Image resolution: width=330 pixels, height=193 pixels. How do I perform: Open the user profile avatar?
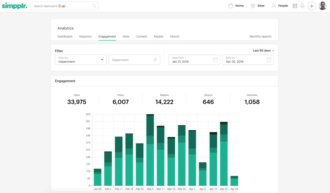(x=322, y=6)
